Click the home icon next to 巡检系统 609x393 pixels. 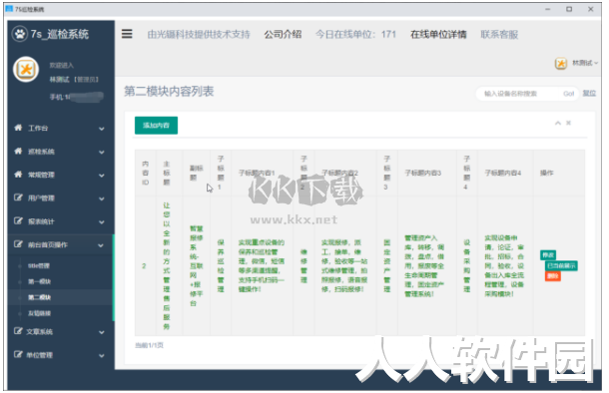[18, 151]
